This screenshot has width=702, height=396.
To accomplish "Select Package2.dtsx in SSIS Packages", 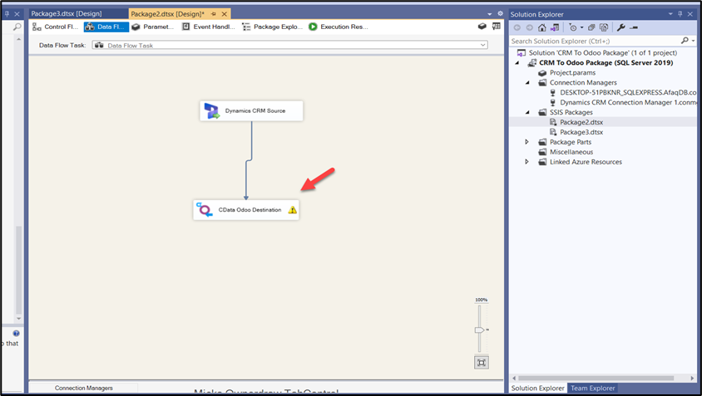I will tap(581, 122).
